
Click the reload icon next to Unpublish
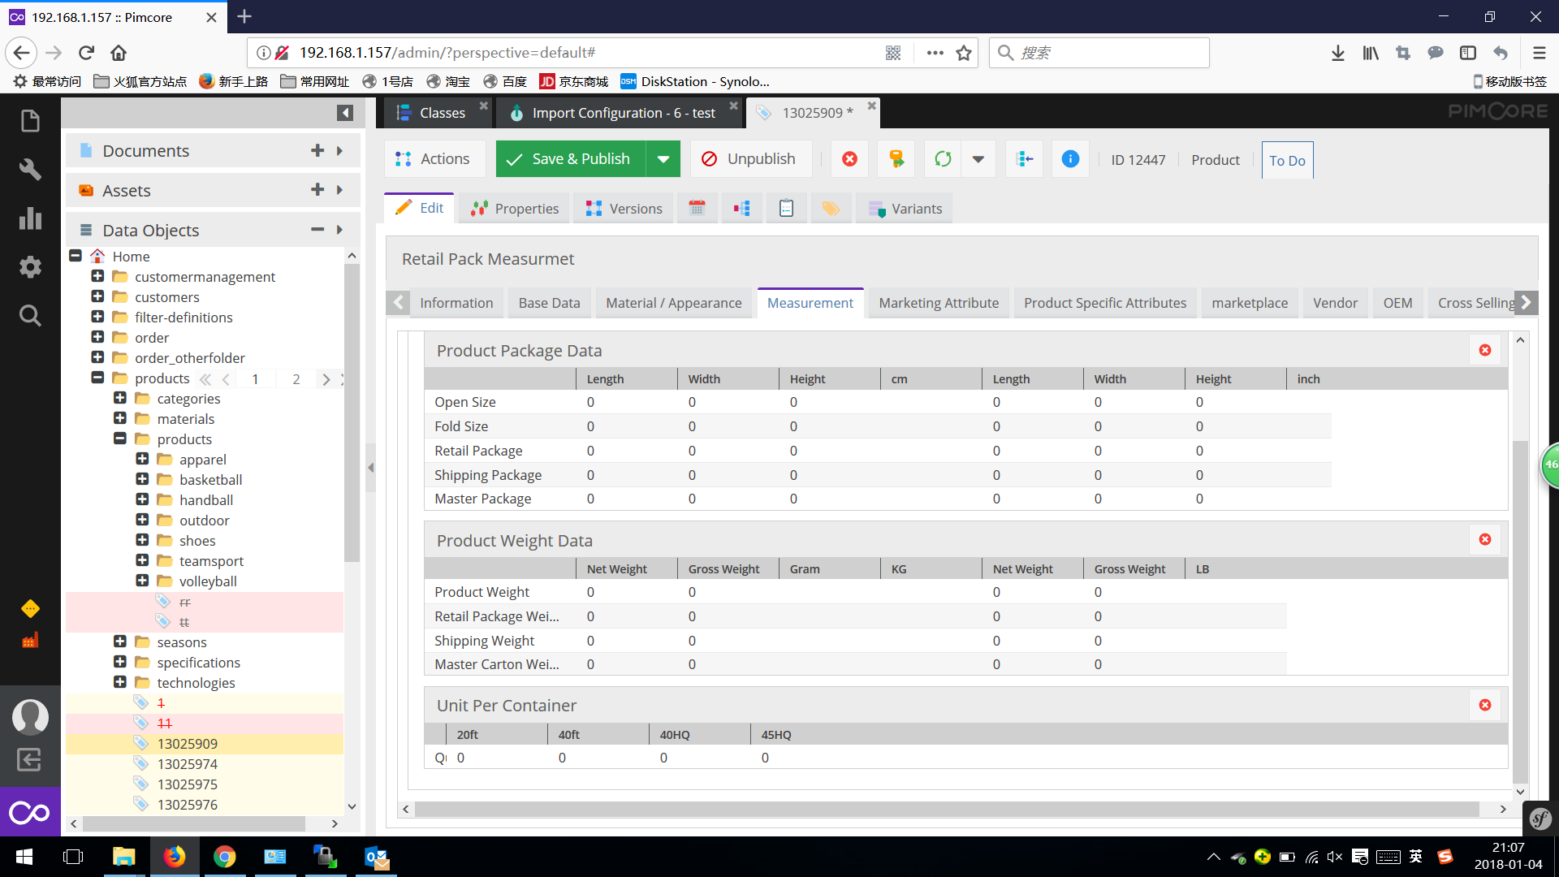(942, 158)
